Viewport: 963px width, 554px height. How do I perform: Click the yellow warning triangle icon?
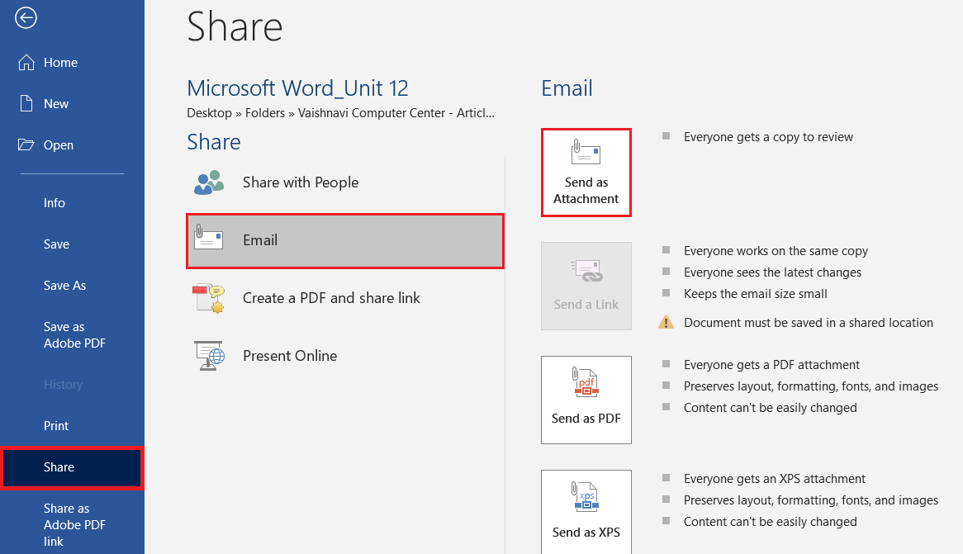(666, 323)
